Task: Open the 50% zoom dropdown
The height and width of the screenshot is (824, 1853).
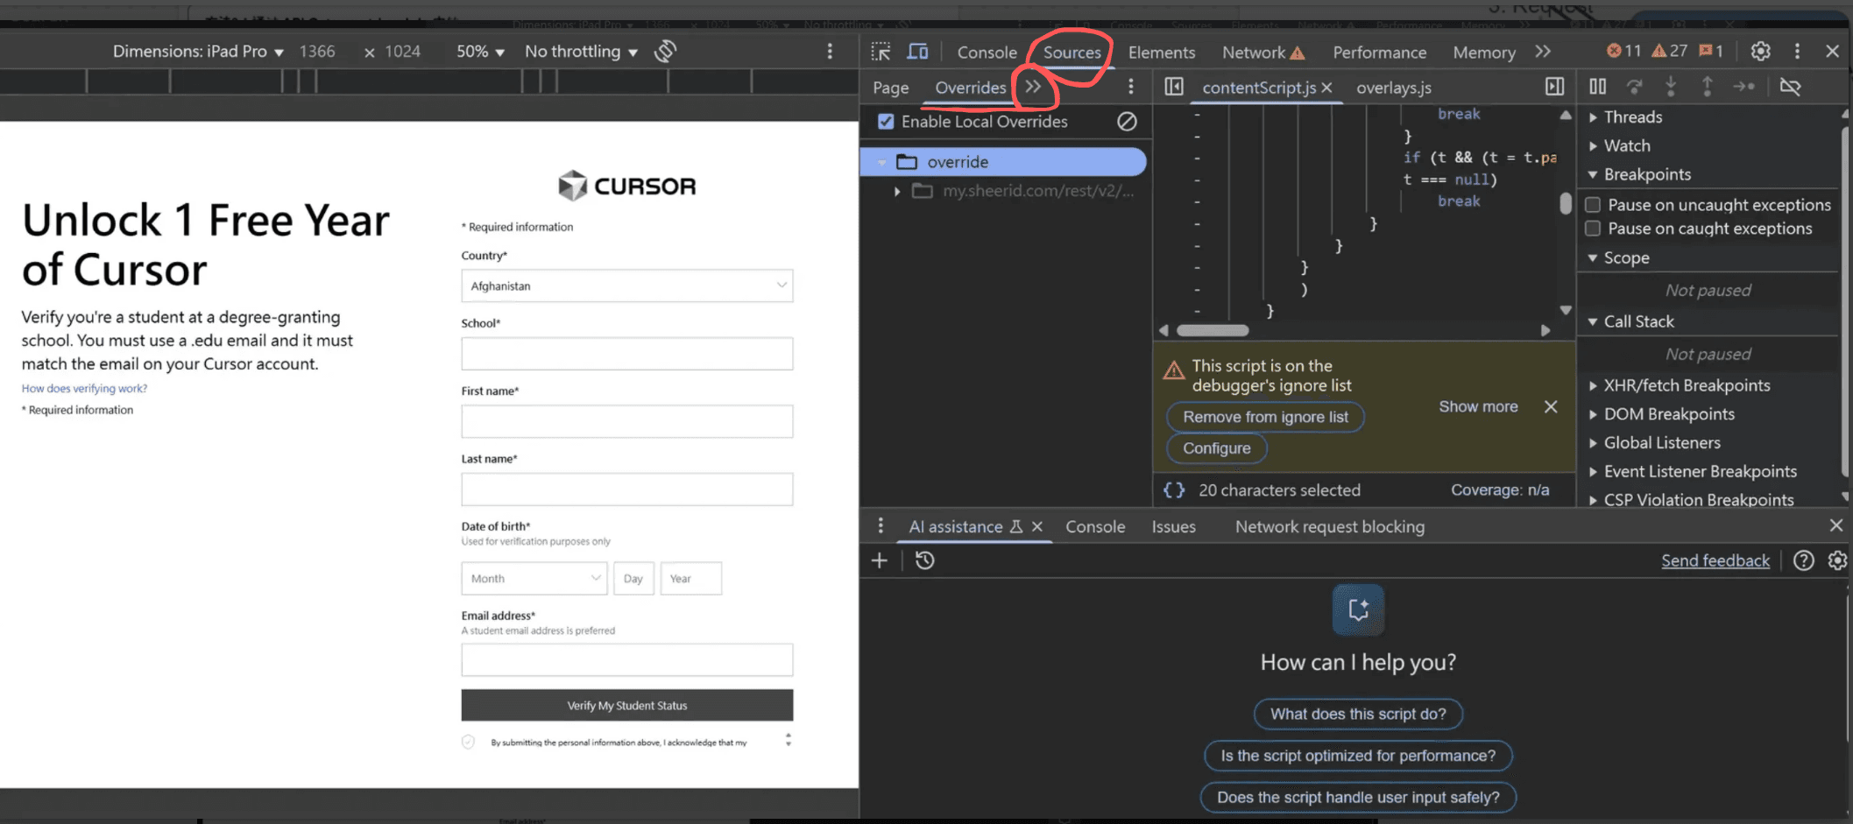Action: [x=480, y=52]
